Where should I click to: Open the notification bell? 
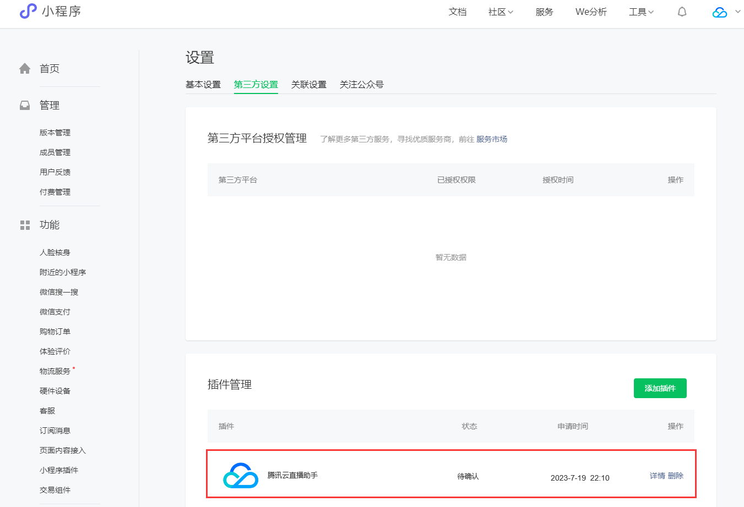[x=682, y=12]
